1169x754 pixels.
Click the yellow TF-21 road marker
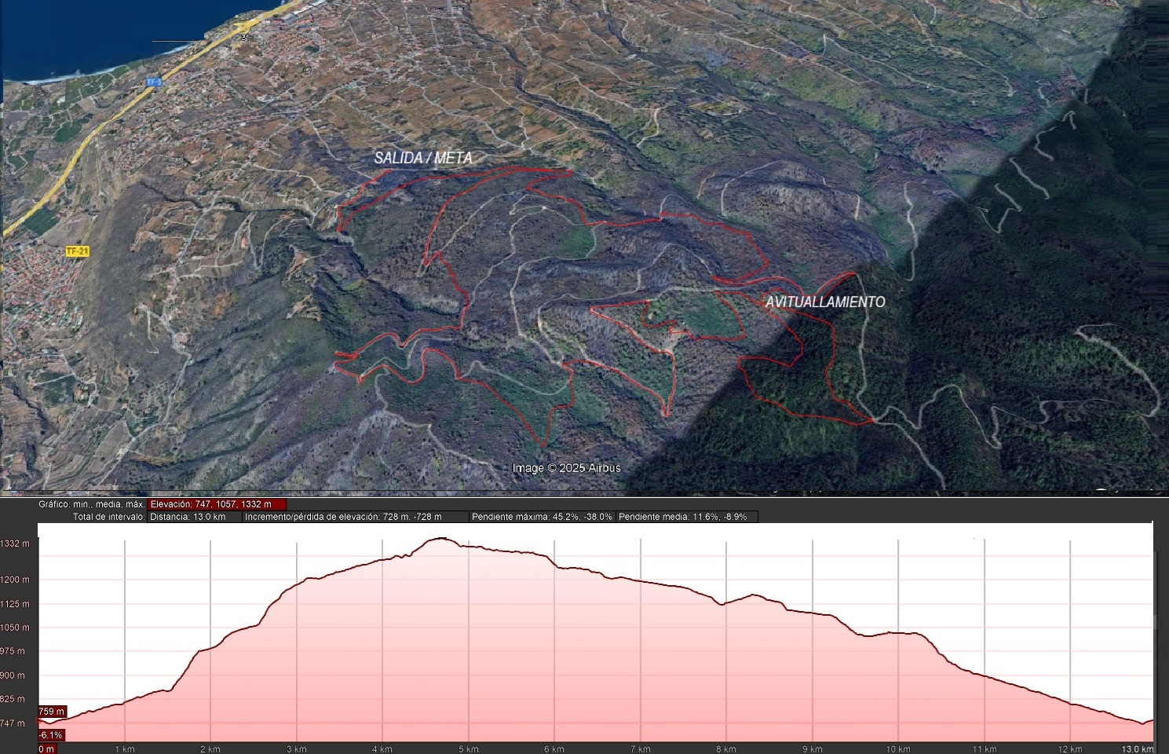coord(77,251)
